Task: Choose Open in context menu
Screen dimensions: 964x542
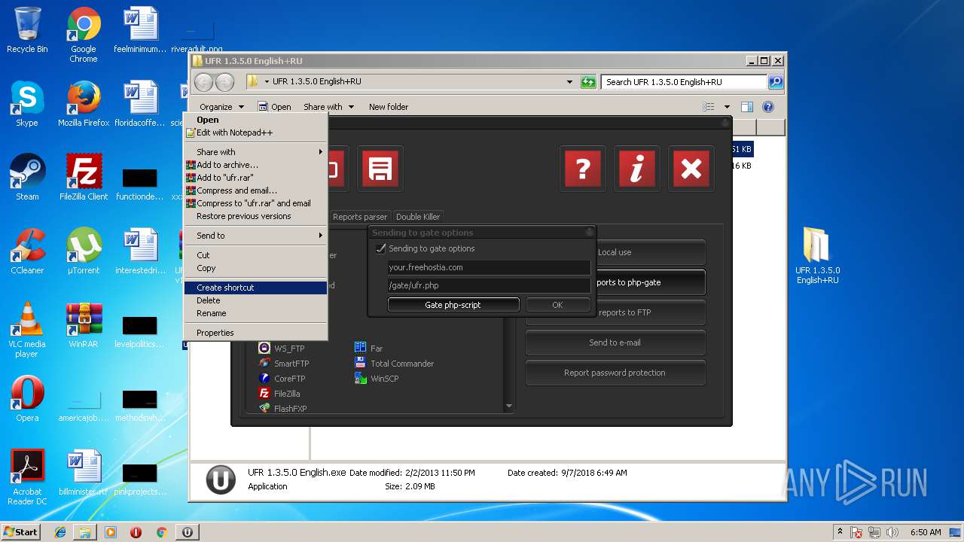Action: click(x=255, y=120)
